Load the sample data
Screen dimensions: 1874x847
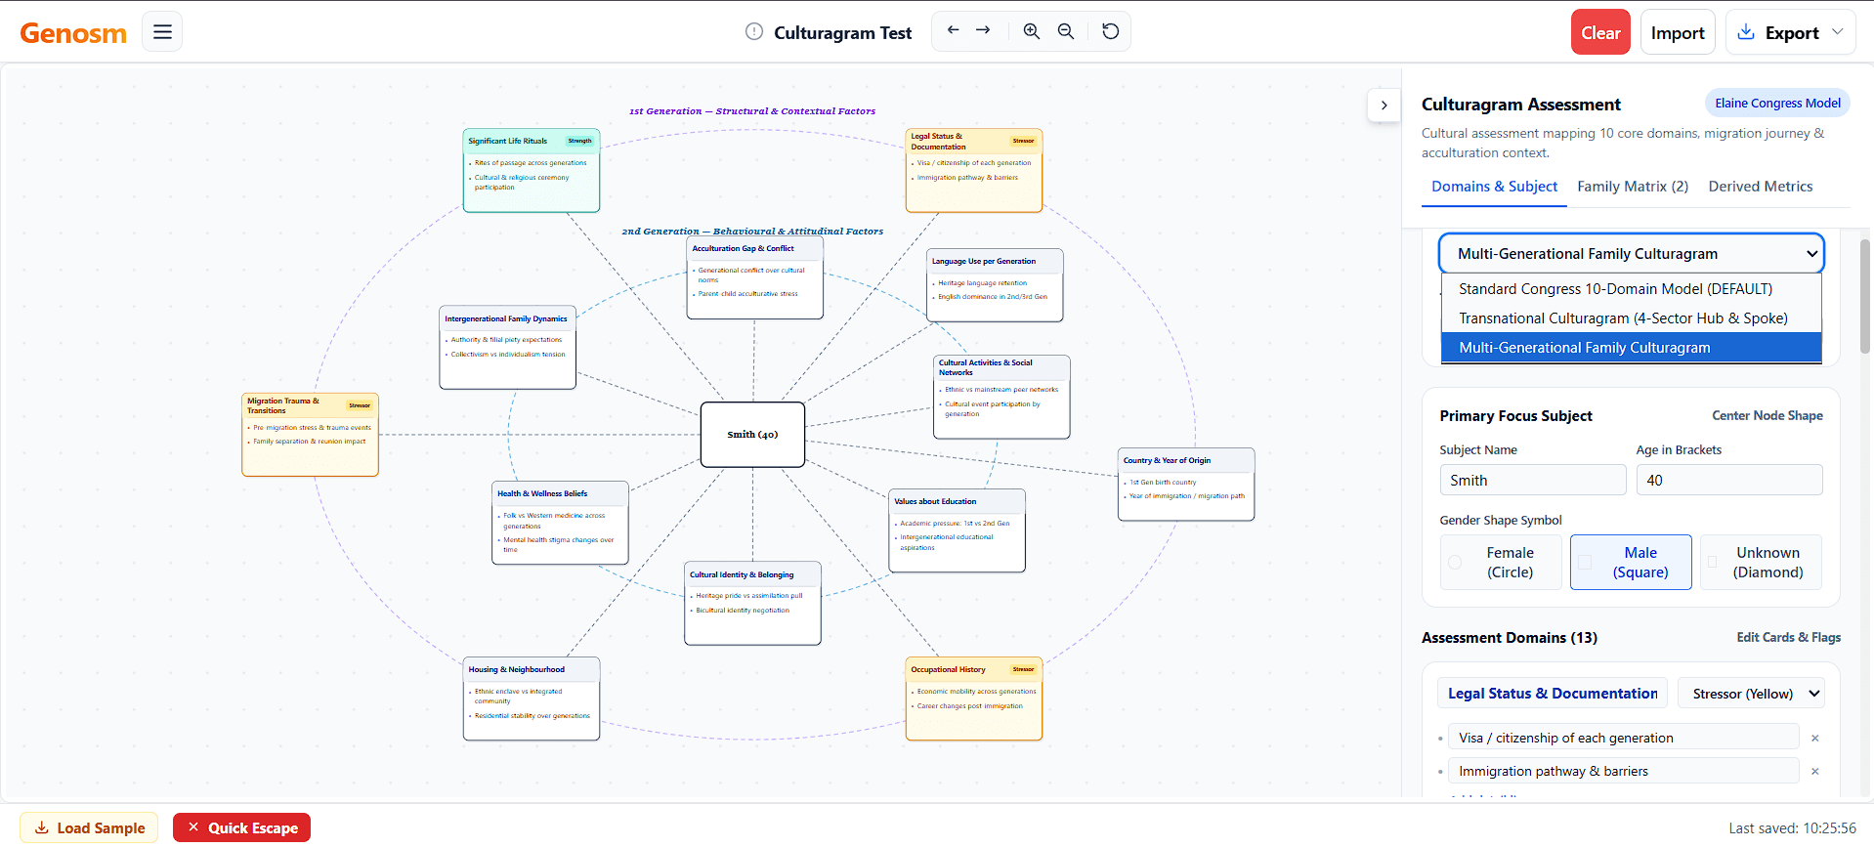click(89, 827)
